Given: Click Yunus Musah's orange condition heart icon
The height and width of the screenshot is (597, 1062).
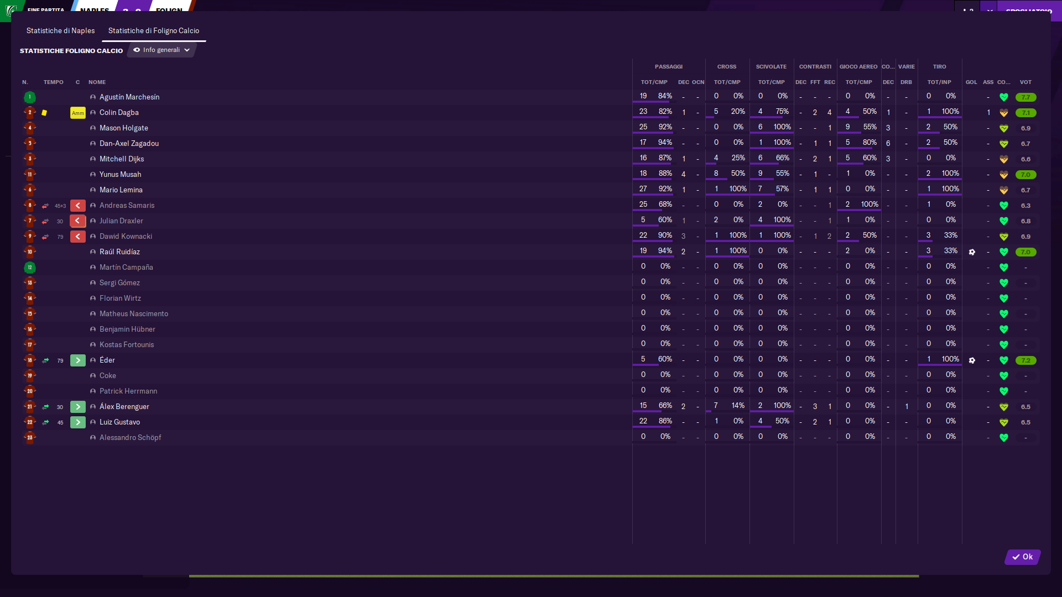Looking at the screenshot, I should (1003, 175).
